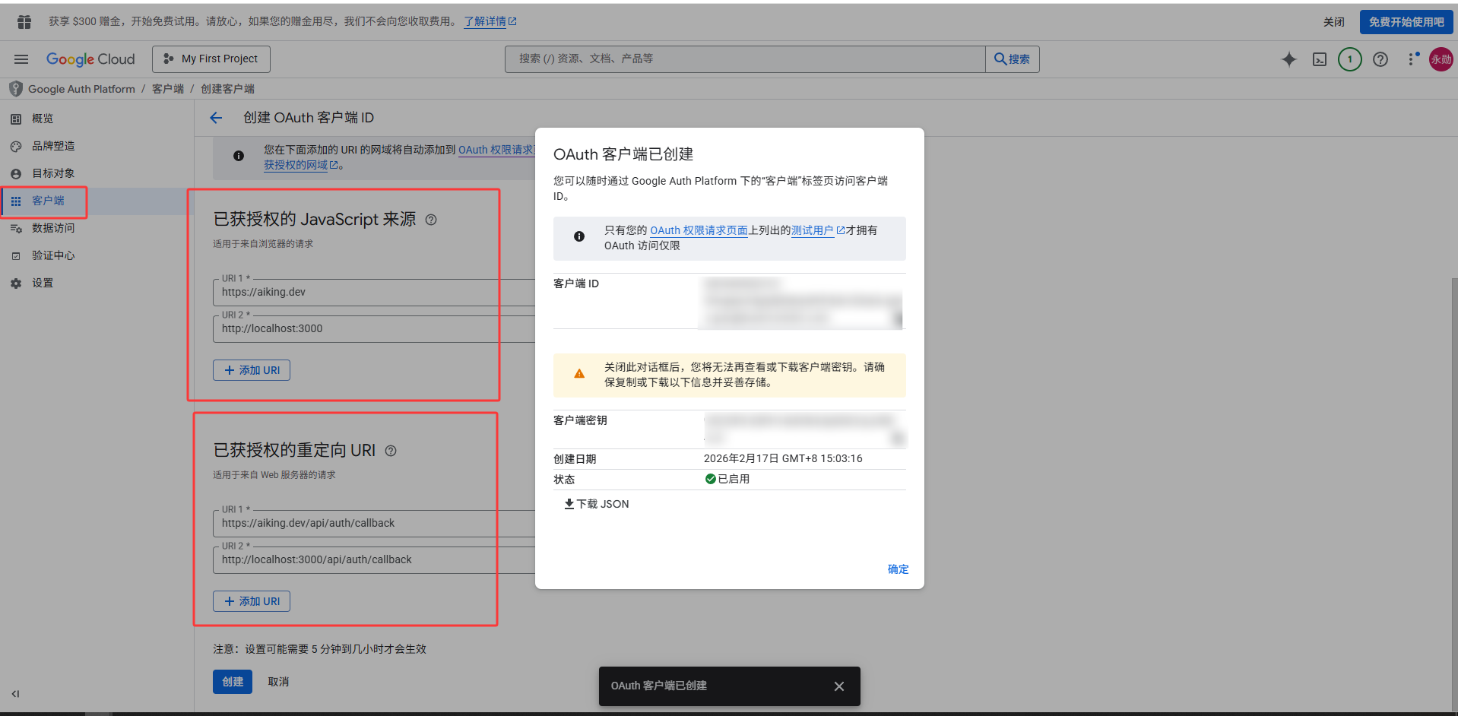Click the 搜索 button

tap(1013, 59)
